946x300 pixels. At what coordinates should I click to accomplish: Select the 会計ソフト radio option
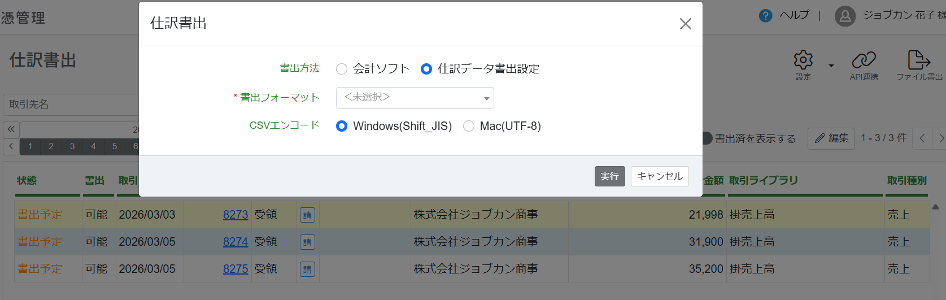pyautogui.click(x=342, y=69)
